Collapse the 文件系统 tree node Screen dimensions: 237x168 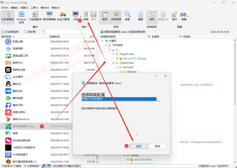[x=106, y=45]
